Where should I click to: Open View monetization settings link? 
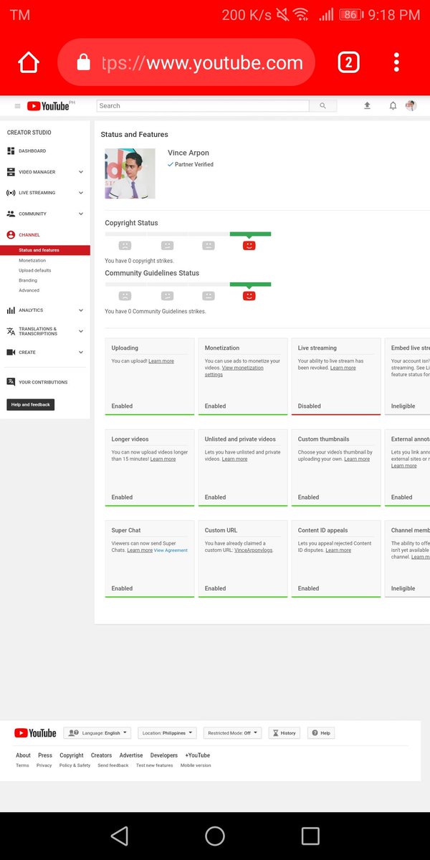point(234,371)
